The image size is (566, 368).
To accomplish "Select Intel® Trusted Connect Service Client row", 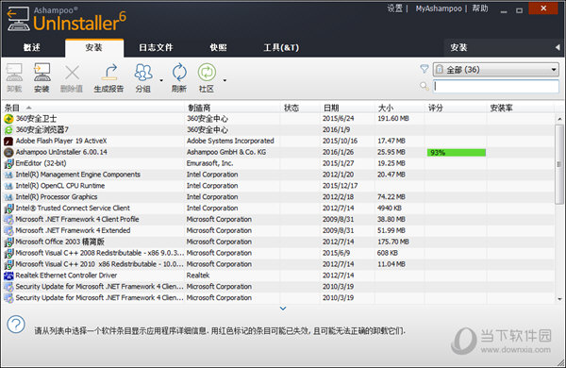I will [278, 209].
